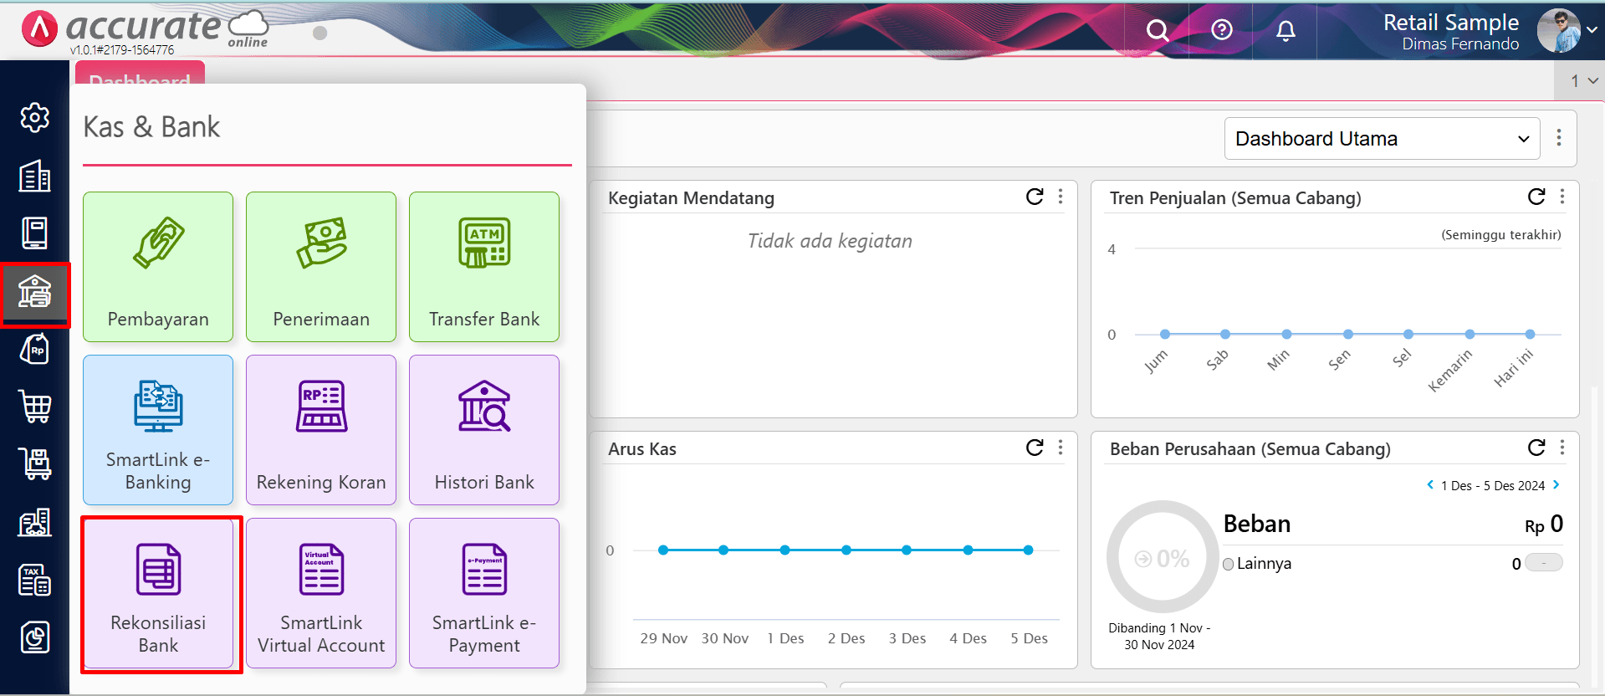The height and width of the screenshot is (696, 1605).
Task: Open the shopping cart sidebar icon
Action: tap(34, 407)
